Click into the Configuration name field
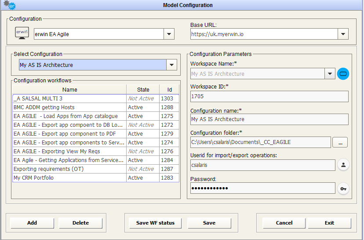 pyautogui.click(x=269, y=119)
